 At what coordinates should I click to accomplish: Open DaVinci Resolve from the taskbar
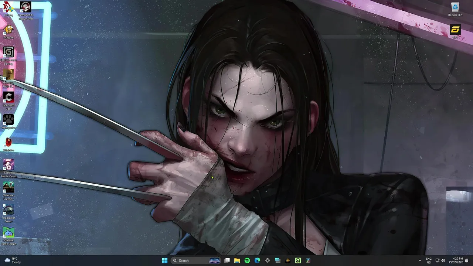click(308, 260)
